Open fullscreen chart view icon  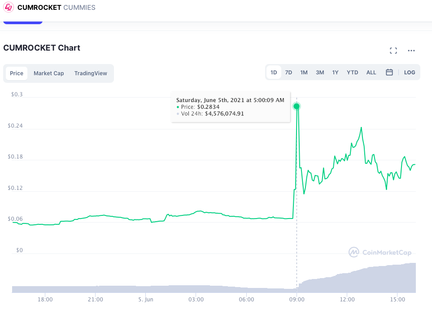click(393, 51)
